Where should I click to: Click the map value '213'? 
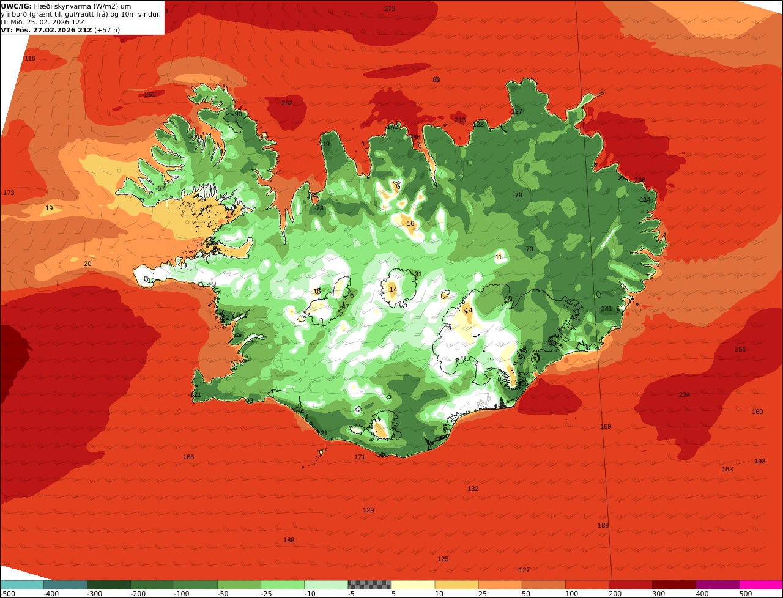point(460,120)
